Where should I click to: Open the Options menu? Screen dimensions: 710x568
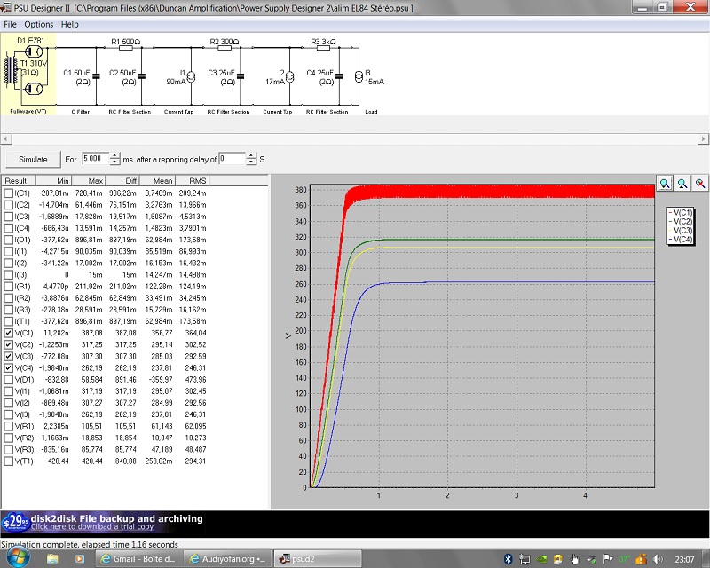(x=38, y=25)
